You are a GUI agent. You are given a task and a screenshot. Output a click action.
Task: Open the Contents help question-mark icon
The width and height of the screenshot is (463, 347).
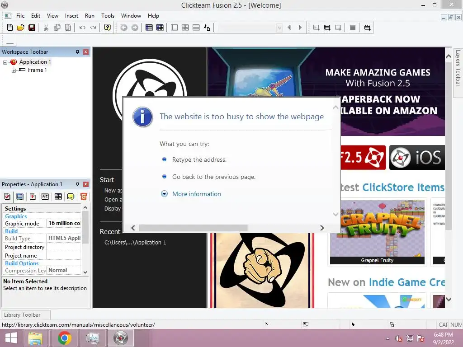pos(108,28)
